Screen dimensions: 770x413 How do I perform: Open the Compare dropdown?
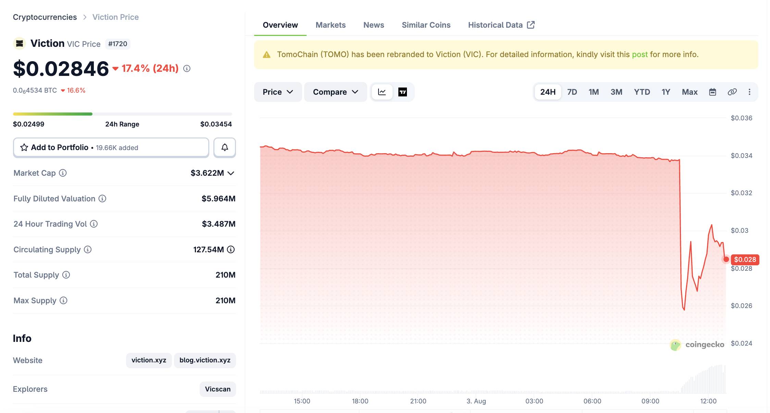[335, 92]
